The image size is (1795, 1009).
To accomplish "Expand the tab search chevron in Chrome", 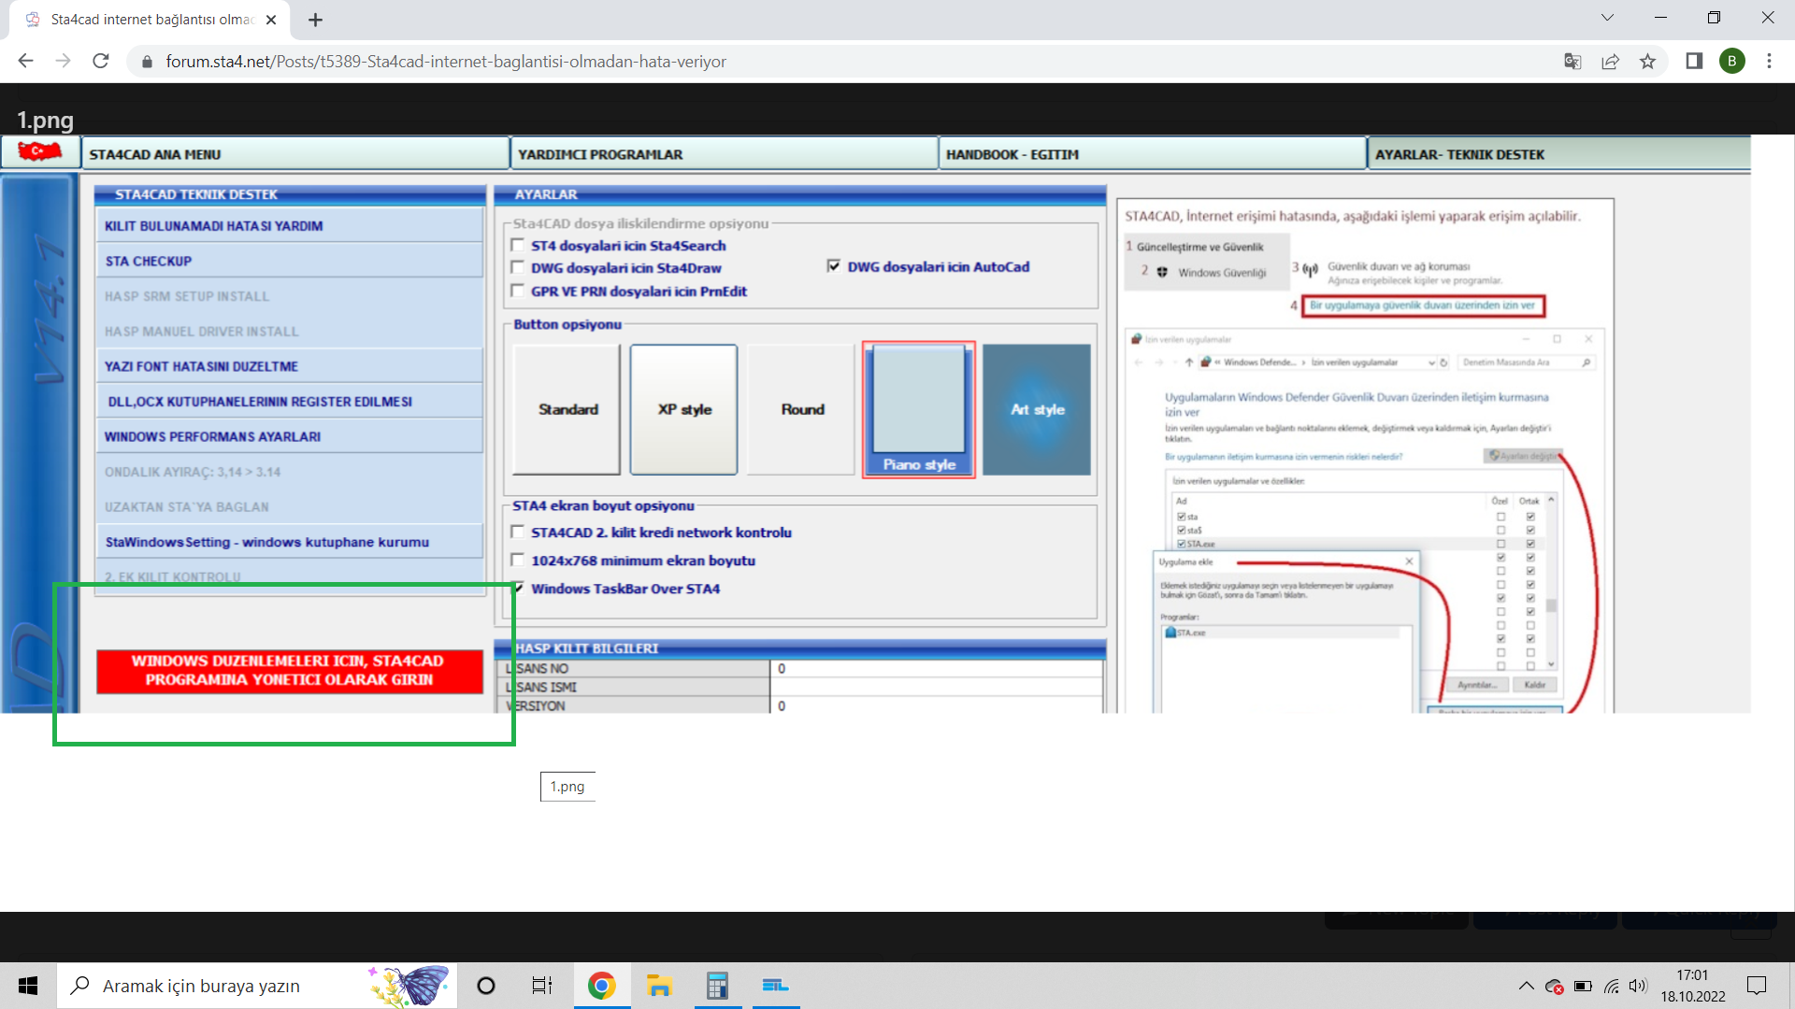I will [1607, 18].
